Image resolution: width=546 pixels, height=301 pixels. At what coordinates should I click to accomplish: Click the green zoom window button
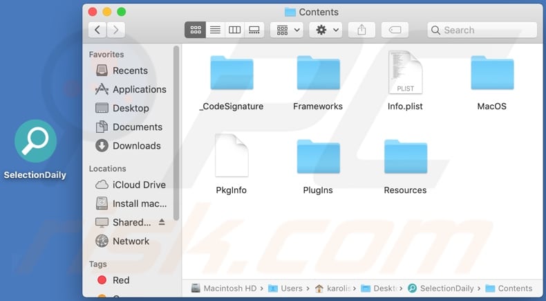coord(121,12)
